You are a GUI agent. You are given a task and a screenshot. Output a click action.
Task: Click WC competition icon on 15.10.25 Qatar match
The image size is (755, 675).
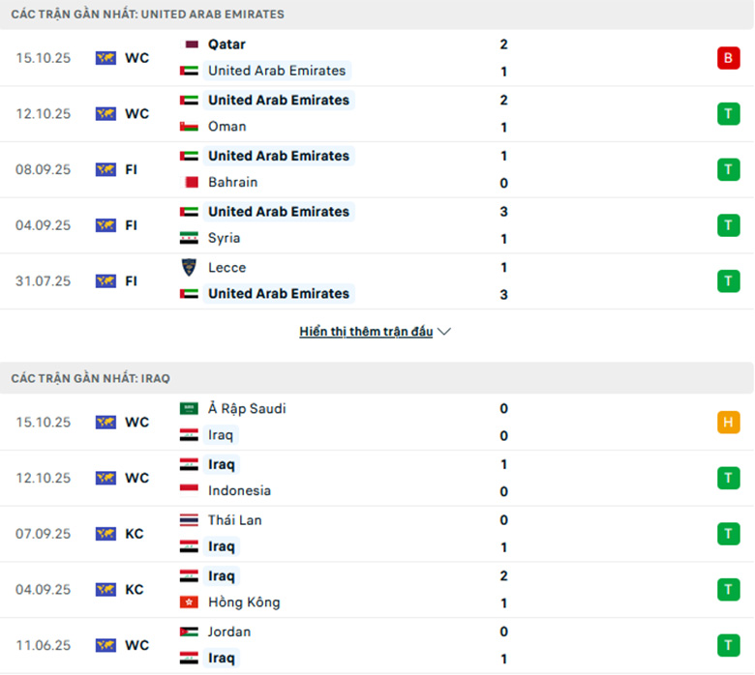point(106,58)
